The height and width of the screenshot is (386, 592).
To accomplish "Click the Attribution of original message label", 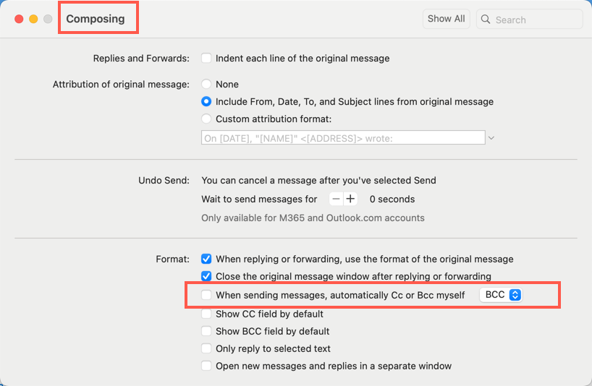I will click(x=121, y=84).
